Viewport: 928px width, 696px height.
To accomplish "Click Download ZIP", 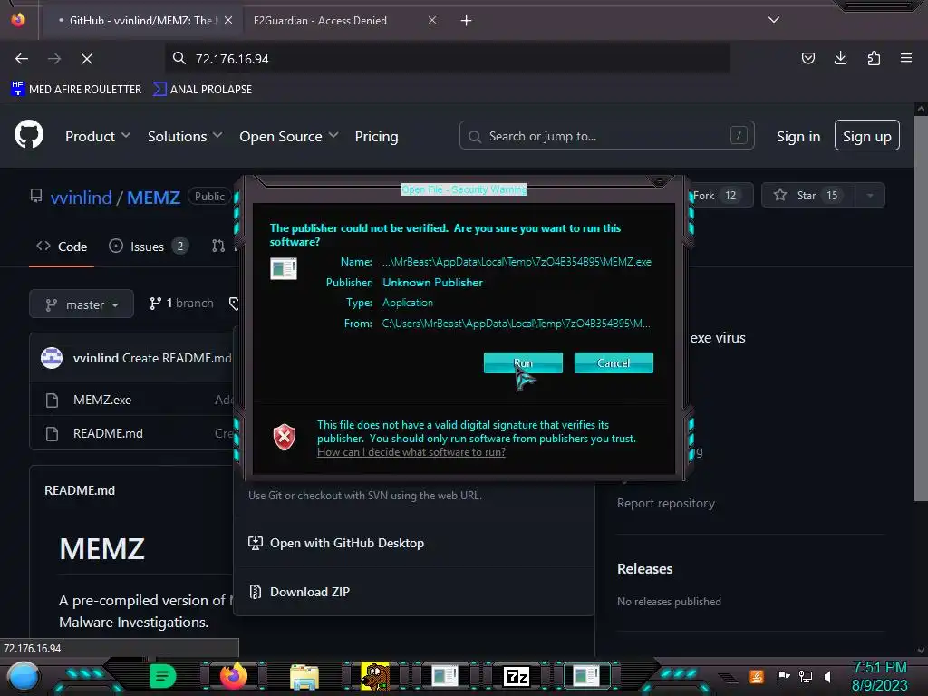I will (x=299, y=592).
